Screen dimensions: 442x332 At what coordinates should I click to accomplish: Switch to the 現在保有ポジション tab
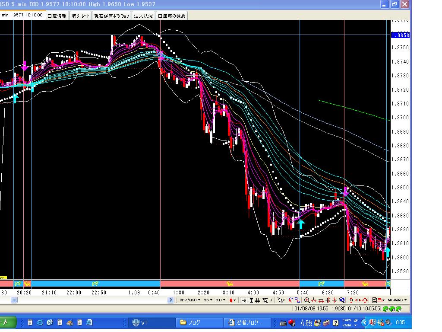(112, 16)
